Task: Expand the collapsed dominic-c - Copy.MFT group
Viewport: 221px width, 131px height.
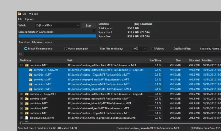Action: (21, 94)
